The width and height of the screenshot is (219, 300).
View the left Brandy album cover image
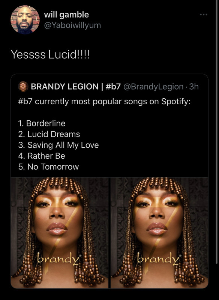tap(60, 233)
